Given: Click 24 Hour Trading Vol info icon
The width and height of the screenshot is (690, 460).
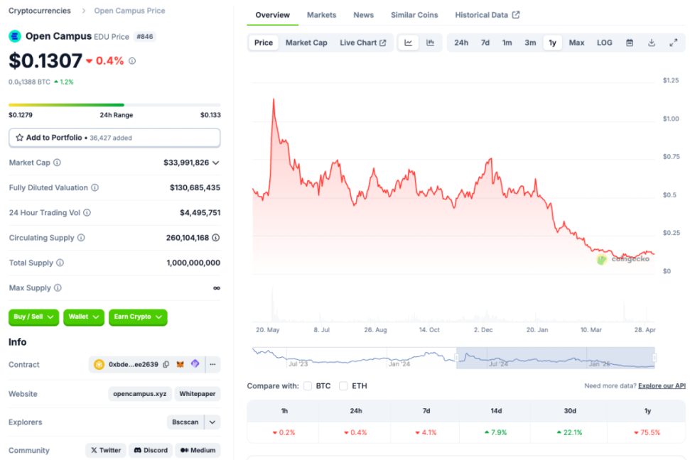Looking at the screenshot, I should point(87,213).
